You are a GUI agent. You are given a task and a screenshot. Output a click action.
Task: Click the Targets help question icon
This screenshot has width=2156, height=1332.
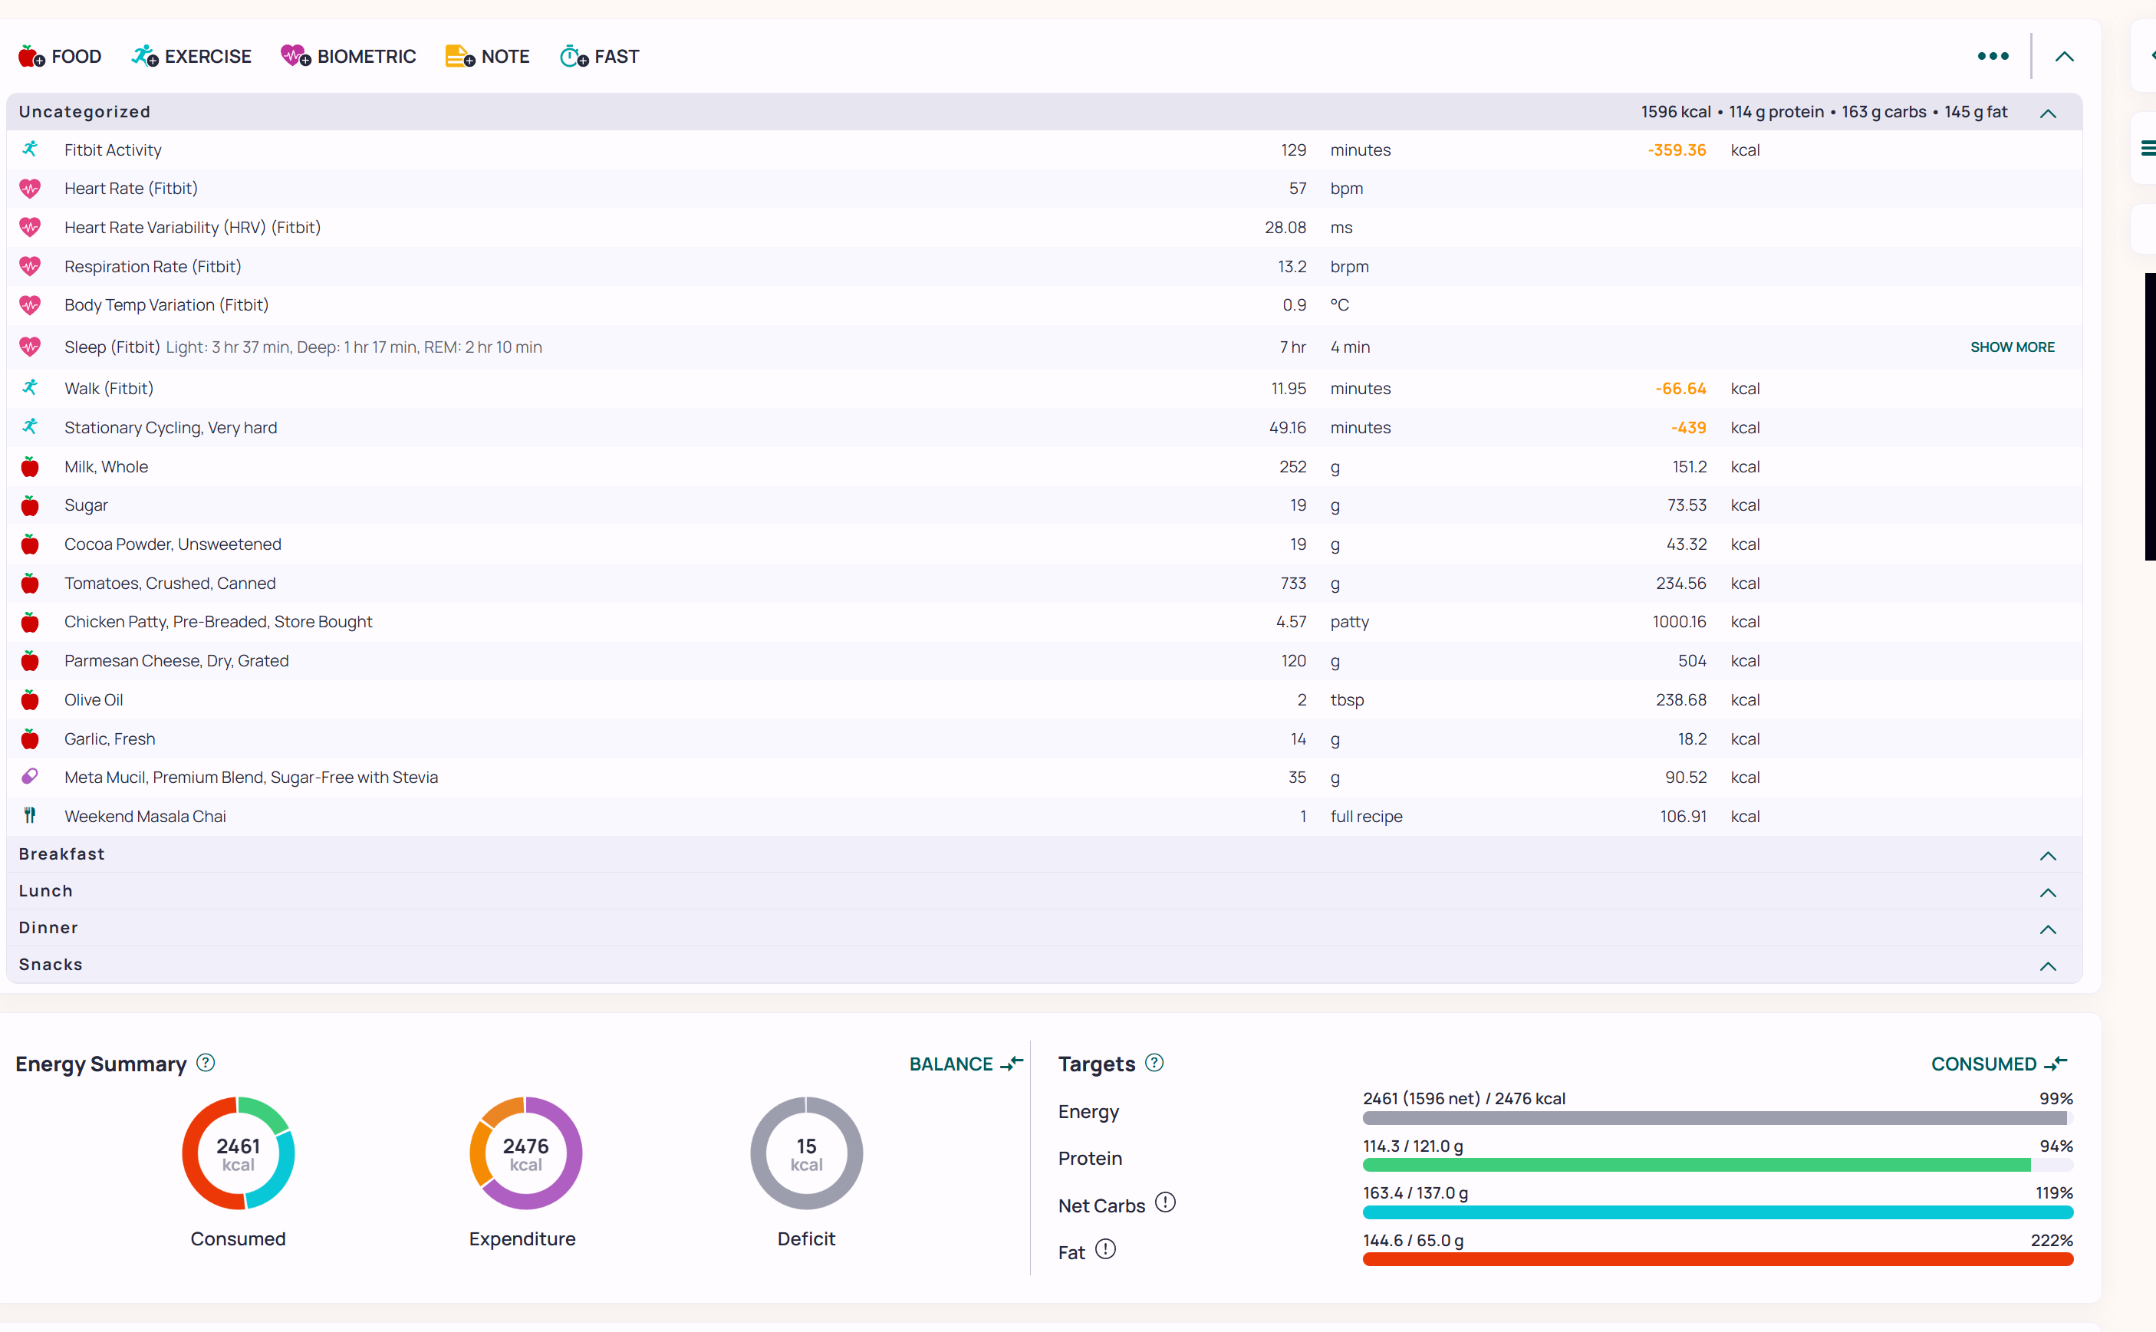tap(1154, 1062)
